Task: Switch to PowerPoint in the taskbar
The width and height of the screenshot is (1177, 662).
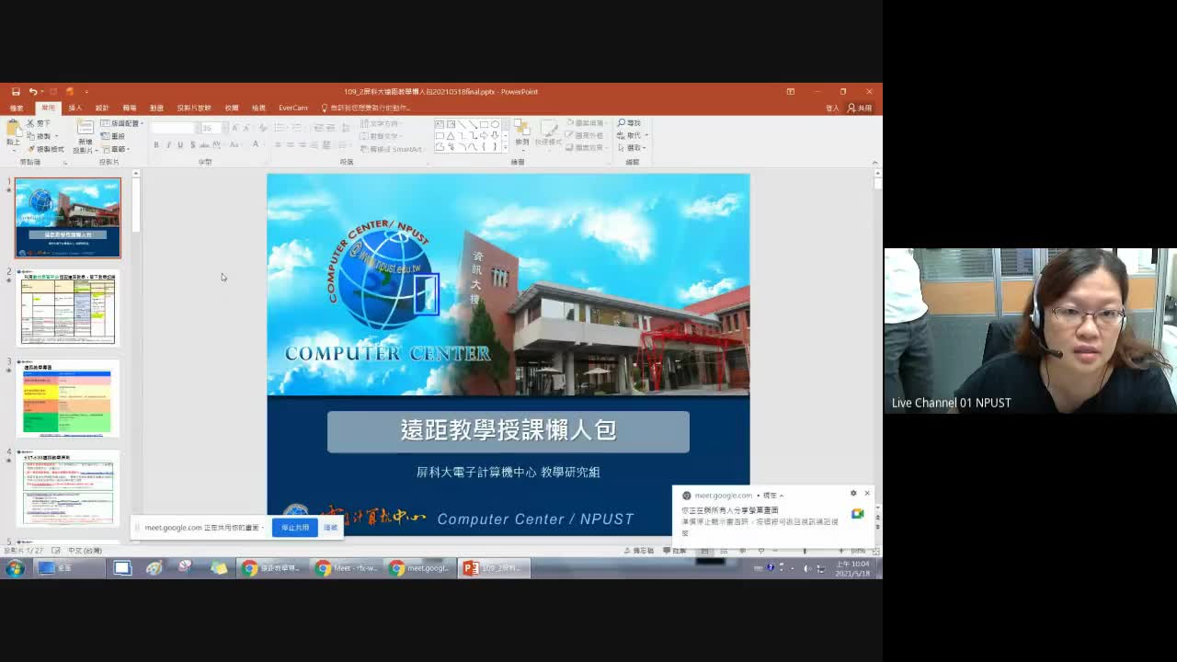Action: point(495,568)
